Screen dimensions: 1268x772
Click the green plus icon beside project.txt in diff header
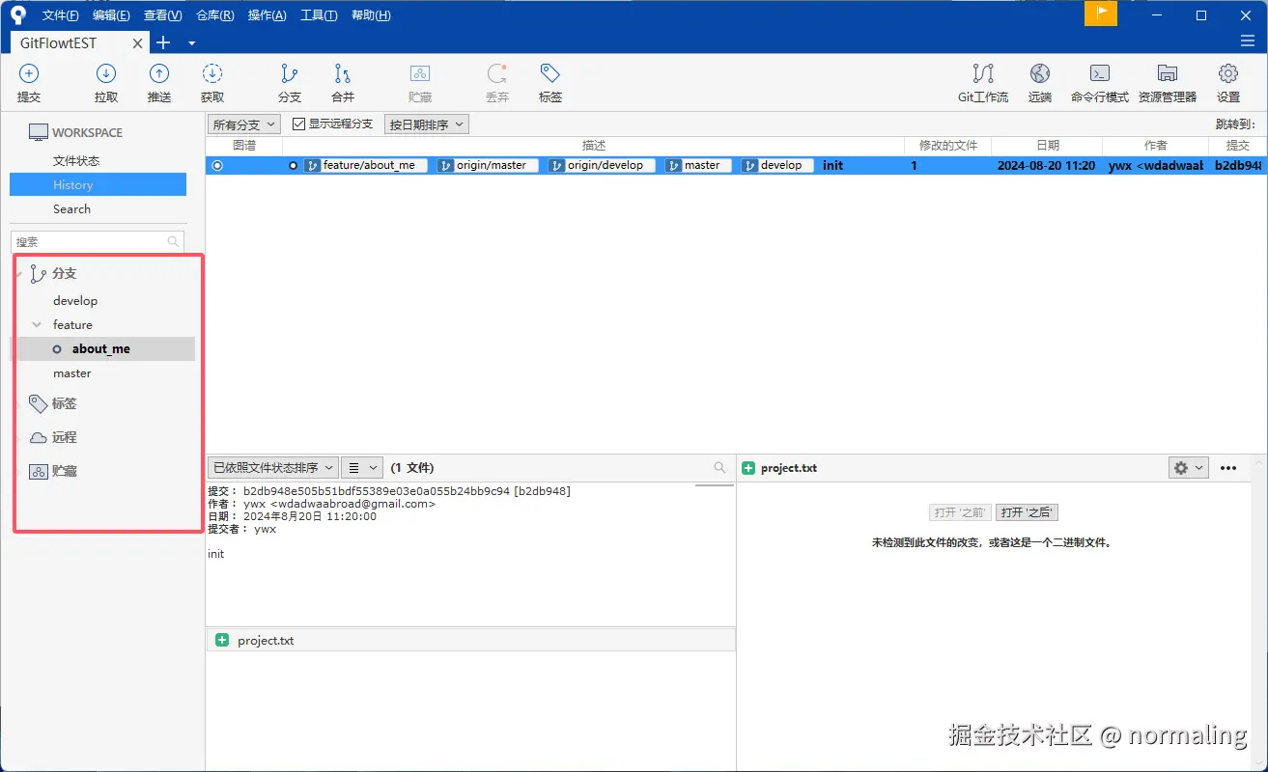(x=748, y=468)
